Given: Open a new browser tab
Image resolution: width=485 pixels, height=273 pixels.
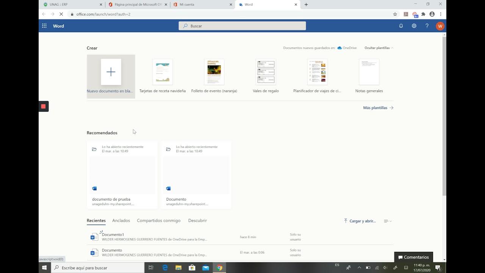Looking at the screenshot, I should pos(306,5).
